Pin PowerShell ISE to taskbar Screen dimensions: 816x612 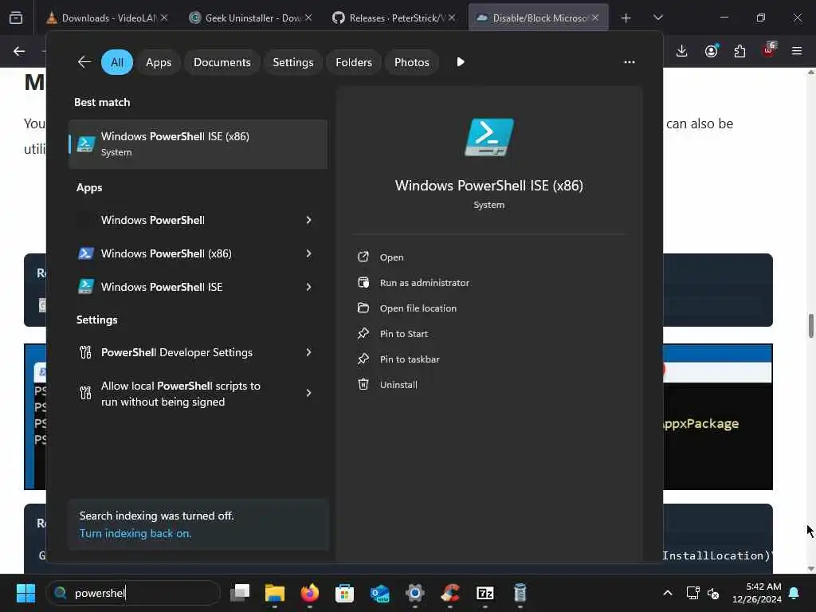[410, 359]
